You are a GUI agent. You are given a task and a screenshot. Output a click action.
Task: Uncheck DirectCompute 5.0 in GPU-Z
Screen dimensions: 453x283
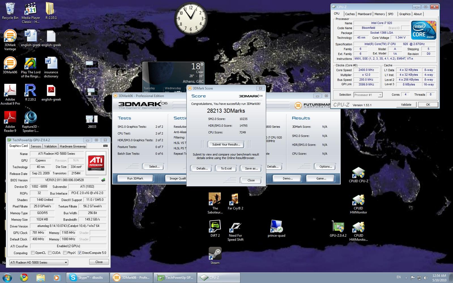(x=80, y=253)
